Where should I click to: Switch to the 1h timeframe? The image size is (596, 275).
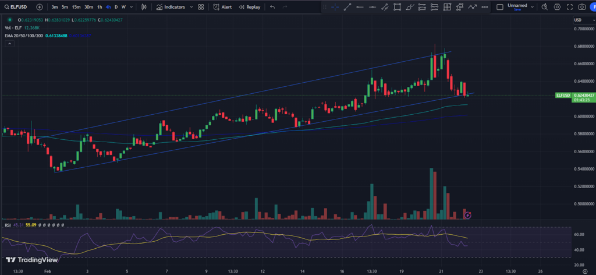[100, 7]
